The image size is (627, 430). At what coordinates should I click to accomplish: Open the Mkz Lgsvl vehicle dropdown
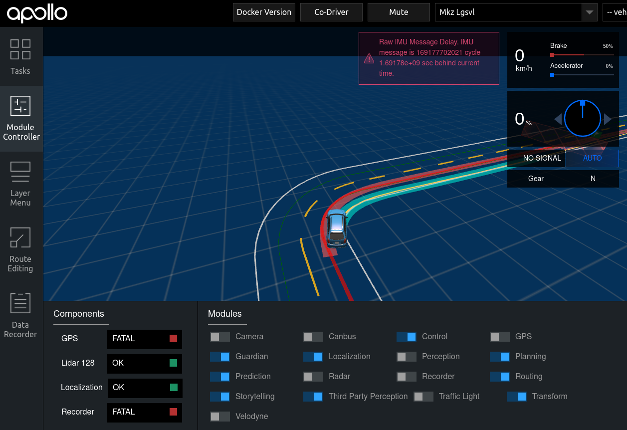point(516,12)
